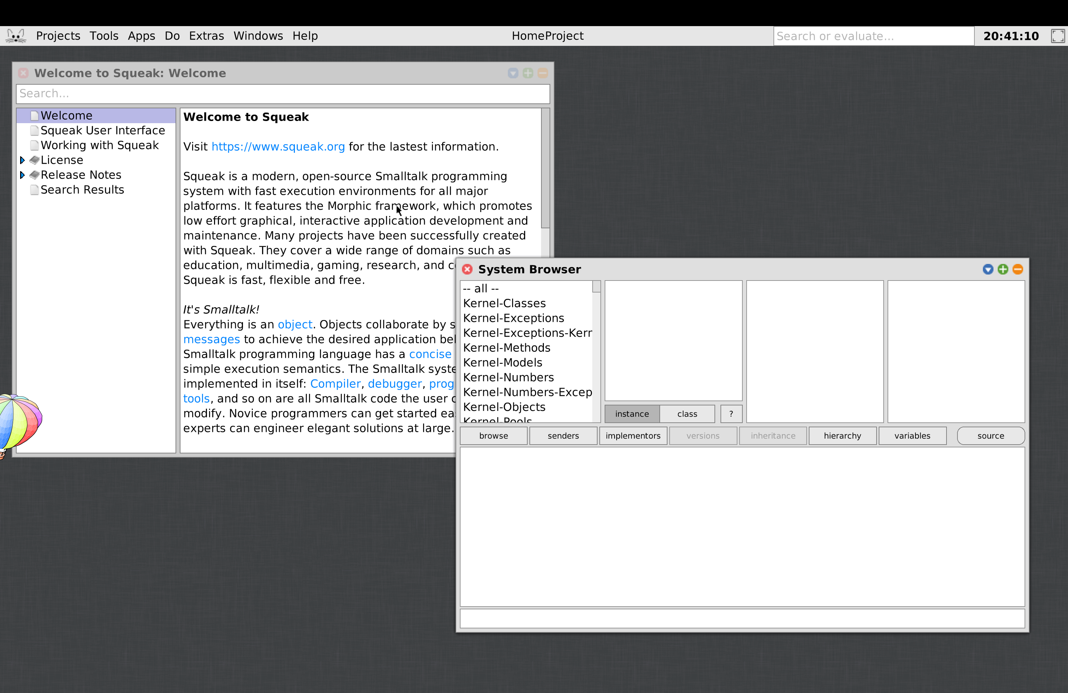Viewport: 1068px width, 693px height.
Task: Follow the https://www.squeak.org link
Action: pyautogui.click(x=278, y=146)
